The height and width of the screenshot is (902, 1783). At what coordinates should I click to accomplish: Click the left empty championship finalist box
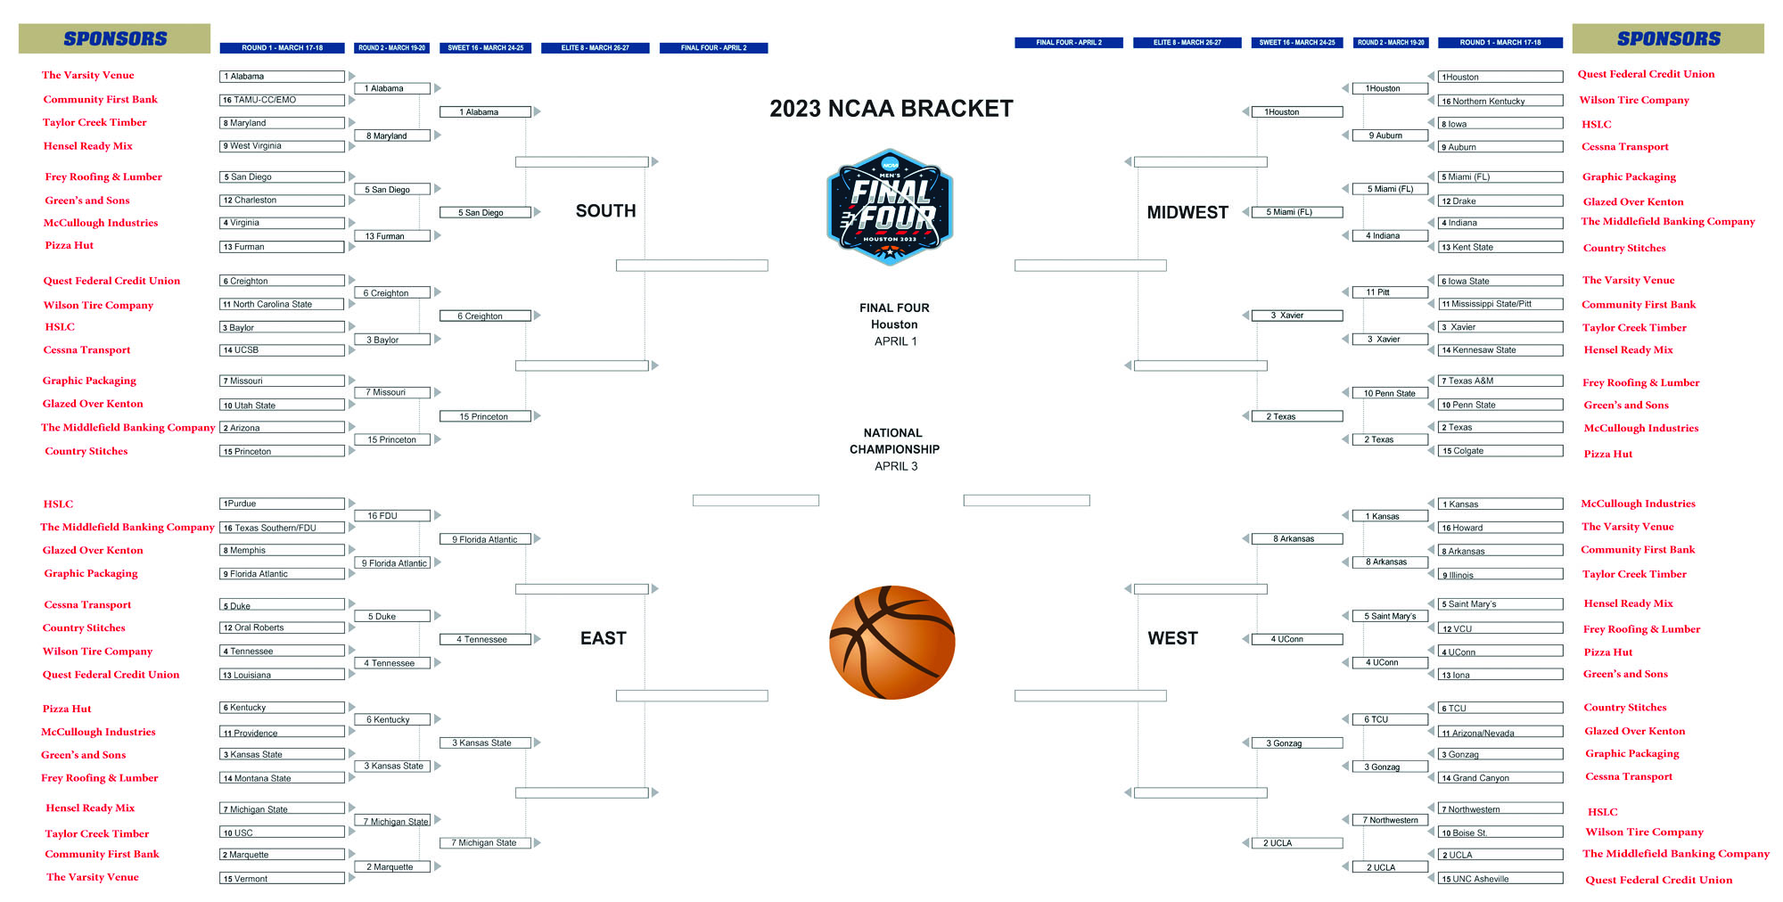pos(755,501)
